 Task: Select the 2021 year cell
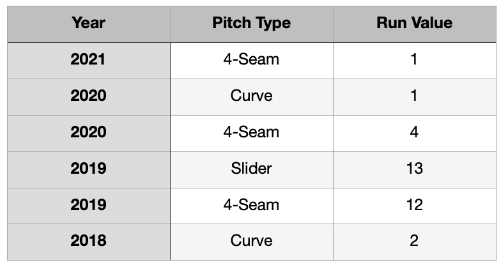pyautogui.click(x=89, y=60)
